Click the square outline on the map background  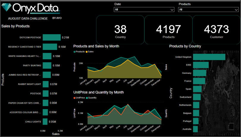pos(231,126)
